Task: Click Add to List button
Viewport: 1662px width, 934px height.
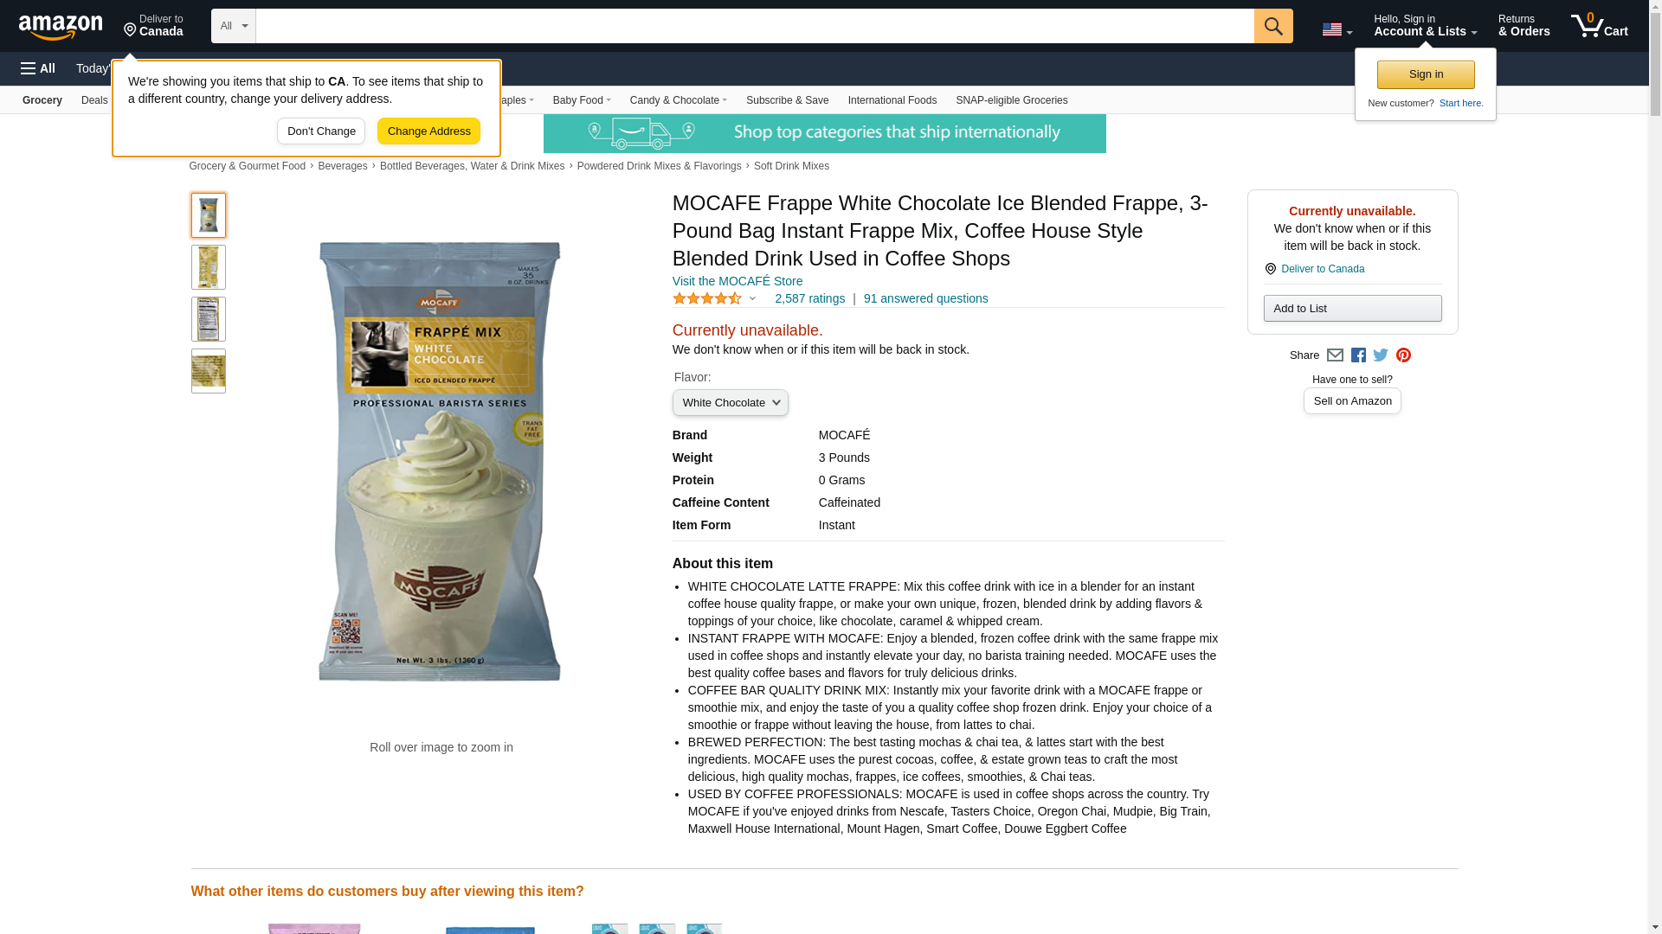Action: pos(1352,309)
